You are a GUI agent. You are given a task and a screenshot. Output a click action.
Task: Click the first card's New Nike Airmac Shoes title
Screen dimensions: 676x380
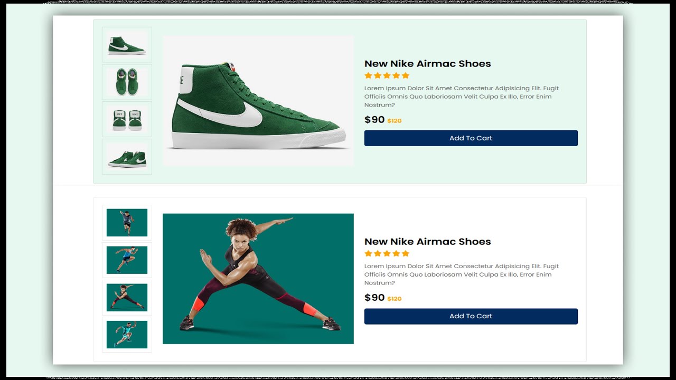427,64
